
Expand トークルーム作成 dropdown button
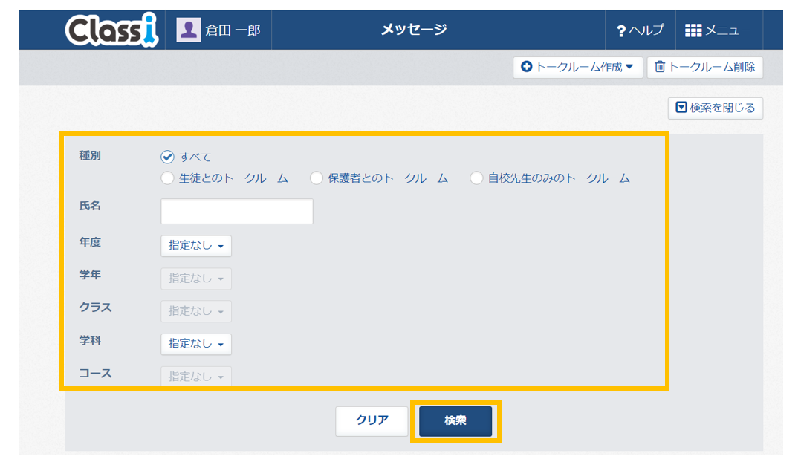pyautogui.click(x=578, y=68)
